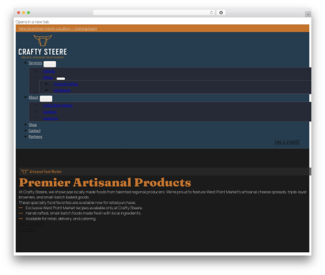Click the Crafty Steere bull-head logo
325x275 pixels.
point(43,40)
